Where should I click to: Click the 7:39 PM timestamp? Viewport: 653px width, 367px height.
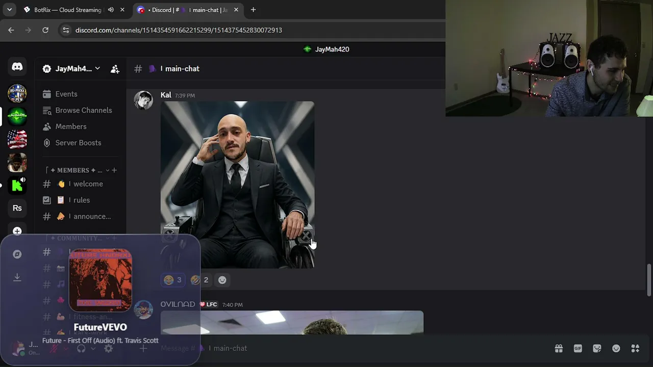185,95
